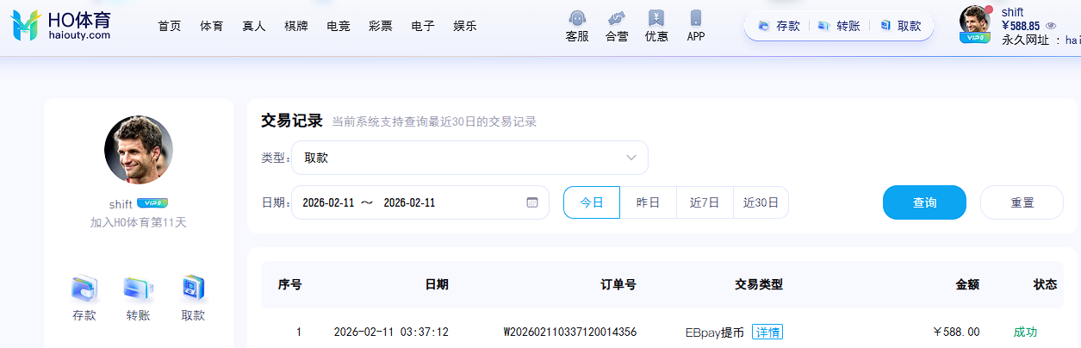The width and height of the screenshot is (1081, 348).
Task: Click the sidebar 转账 transfer icon
Action: coord(138,289)
